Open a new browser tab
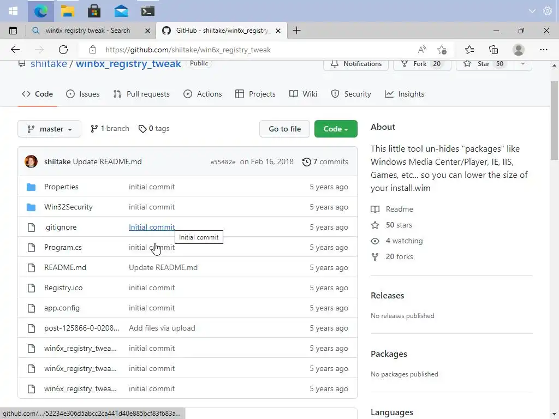The image size is (559, 419). 296,31
